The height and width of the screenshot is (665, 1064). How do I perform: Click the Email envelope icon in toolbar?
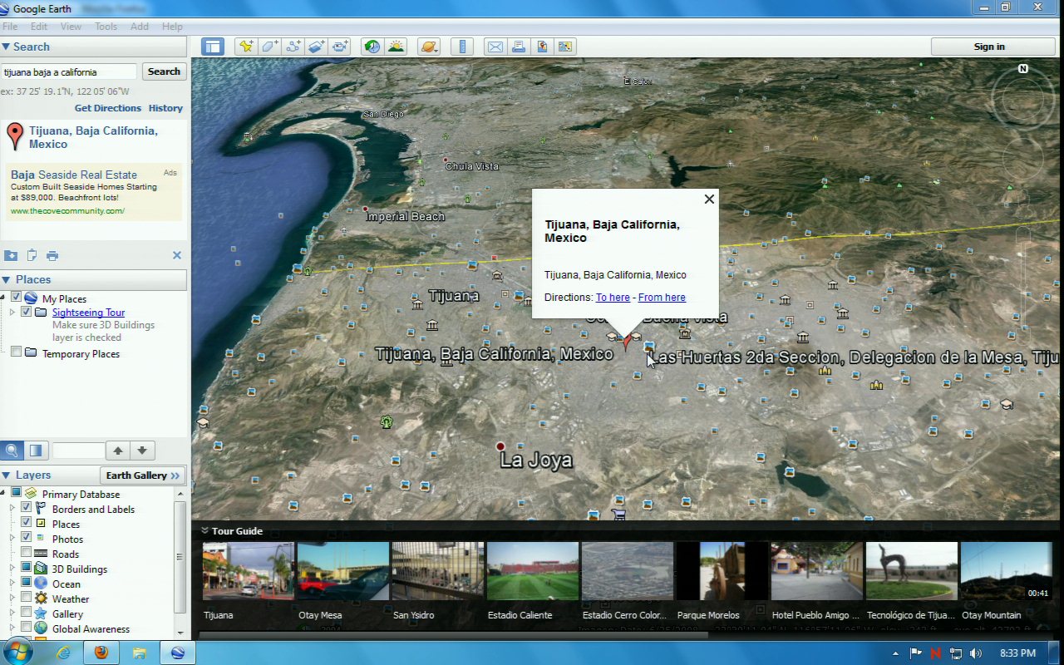pos(495,47)
